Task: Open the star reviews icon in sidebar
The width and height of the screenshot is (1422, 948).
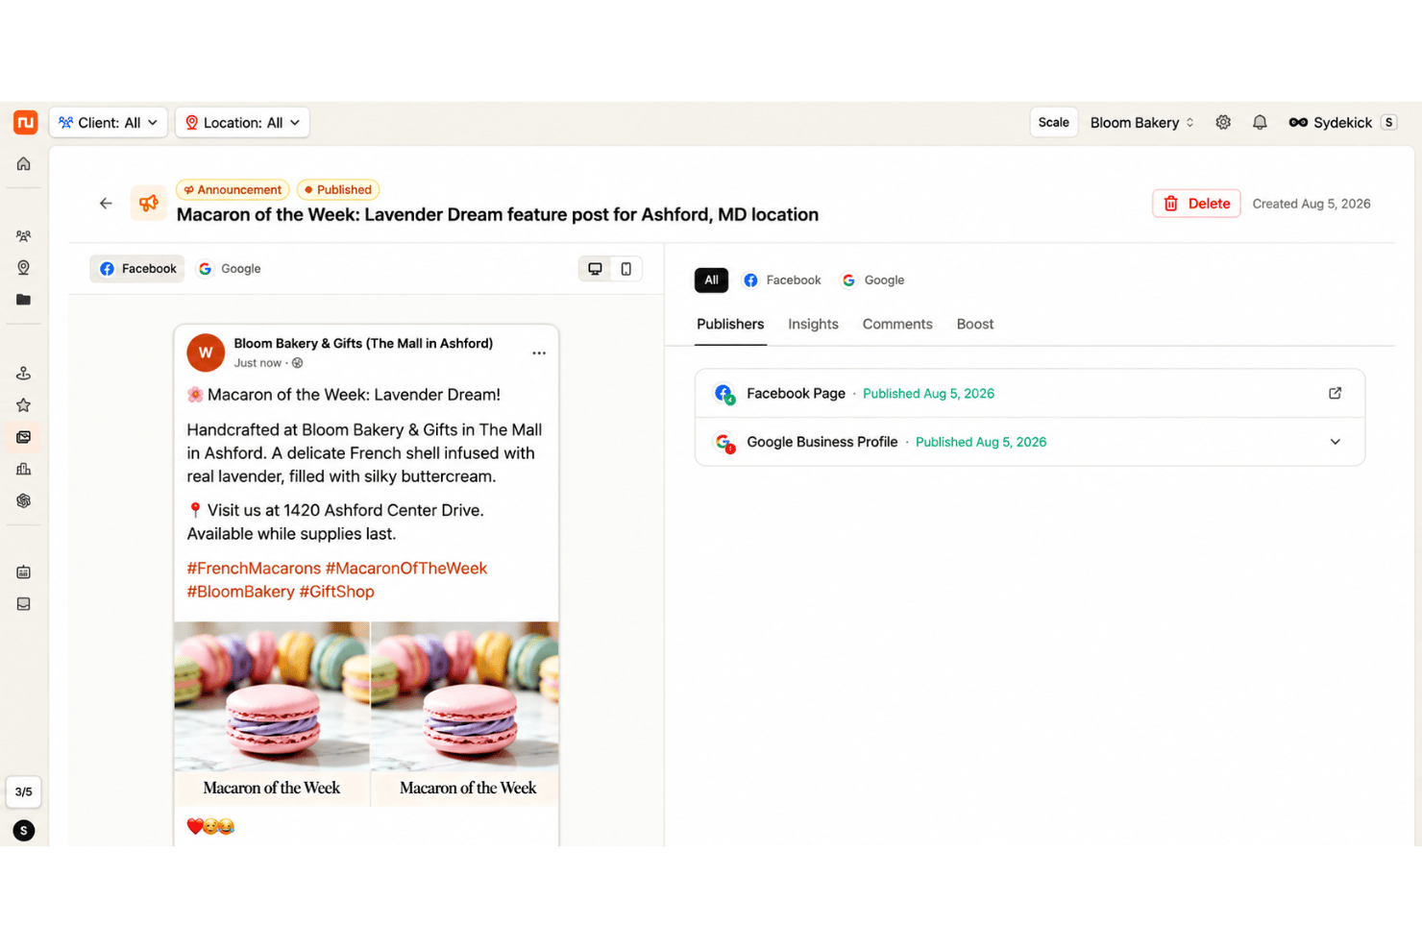Action: (24, 405)
